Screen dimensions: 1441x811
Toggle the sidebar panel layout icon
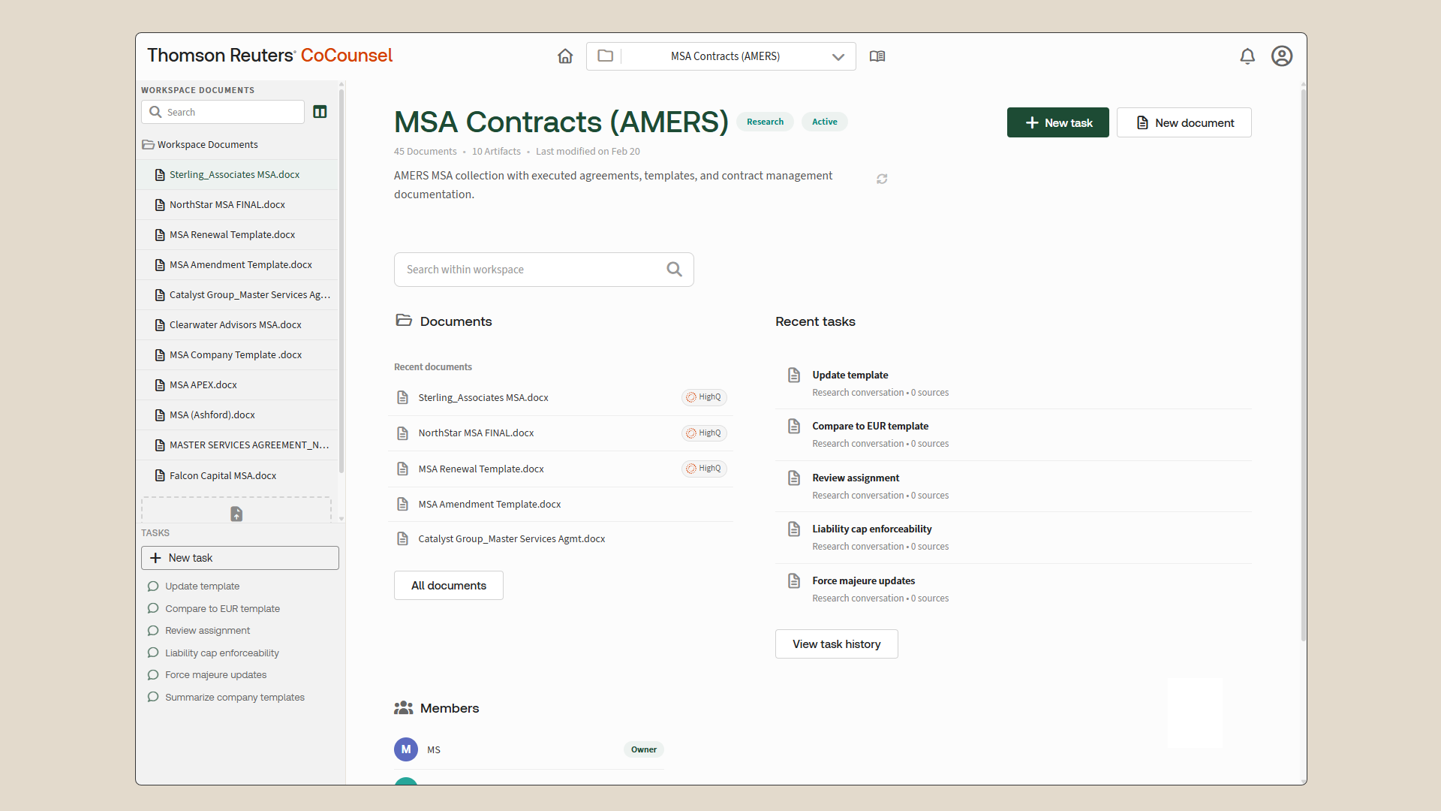tap(320, 112)
